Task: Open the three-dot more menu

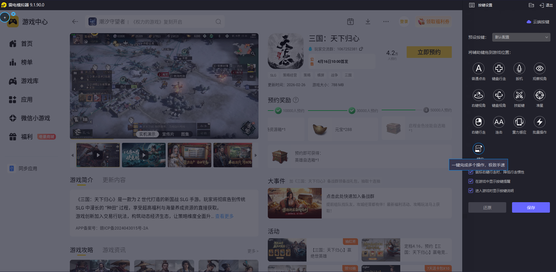Action: point(386,22)
